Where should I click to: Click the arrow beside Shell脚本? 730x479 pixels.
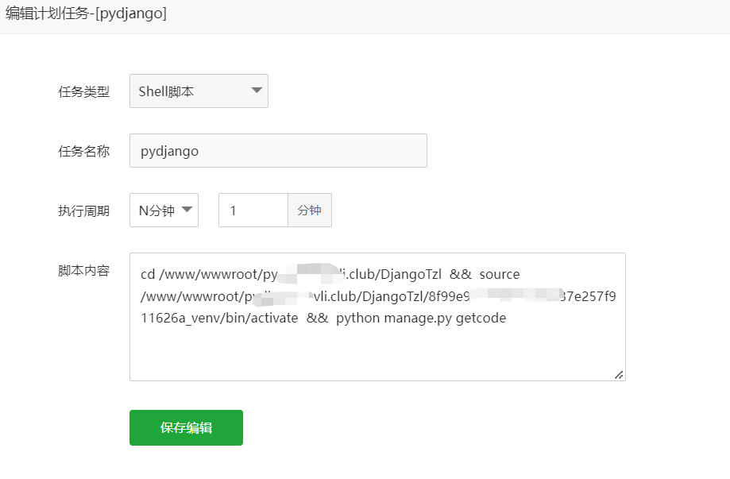[257, 91]
